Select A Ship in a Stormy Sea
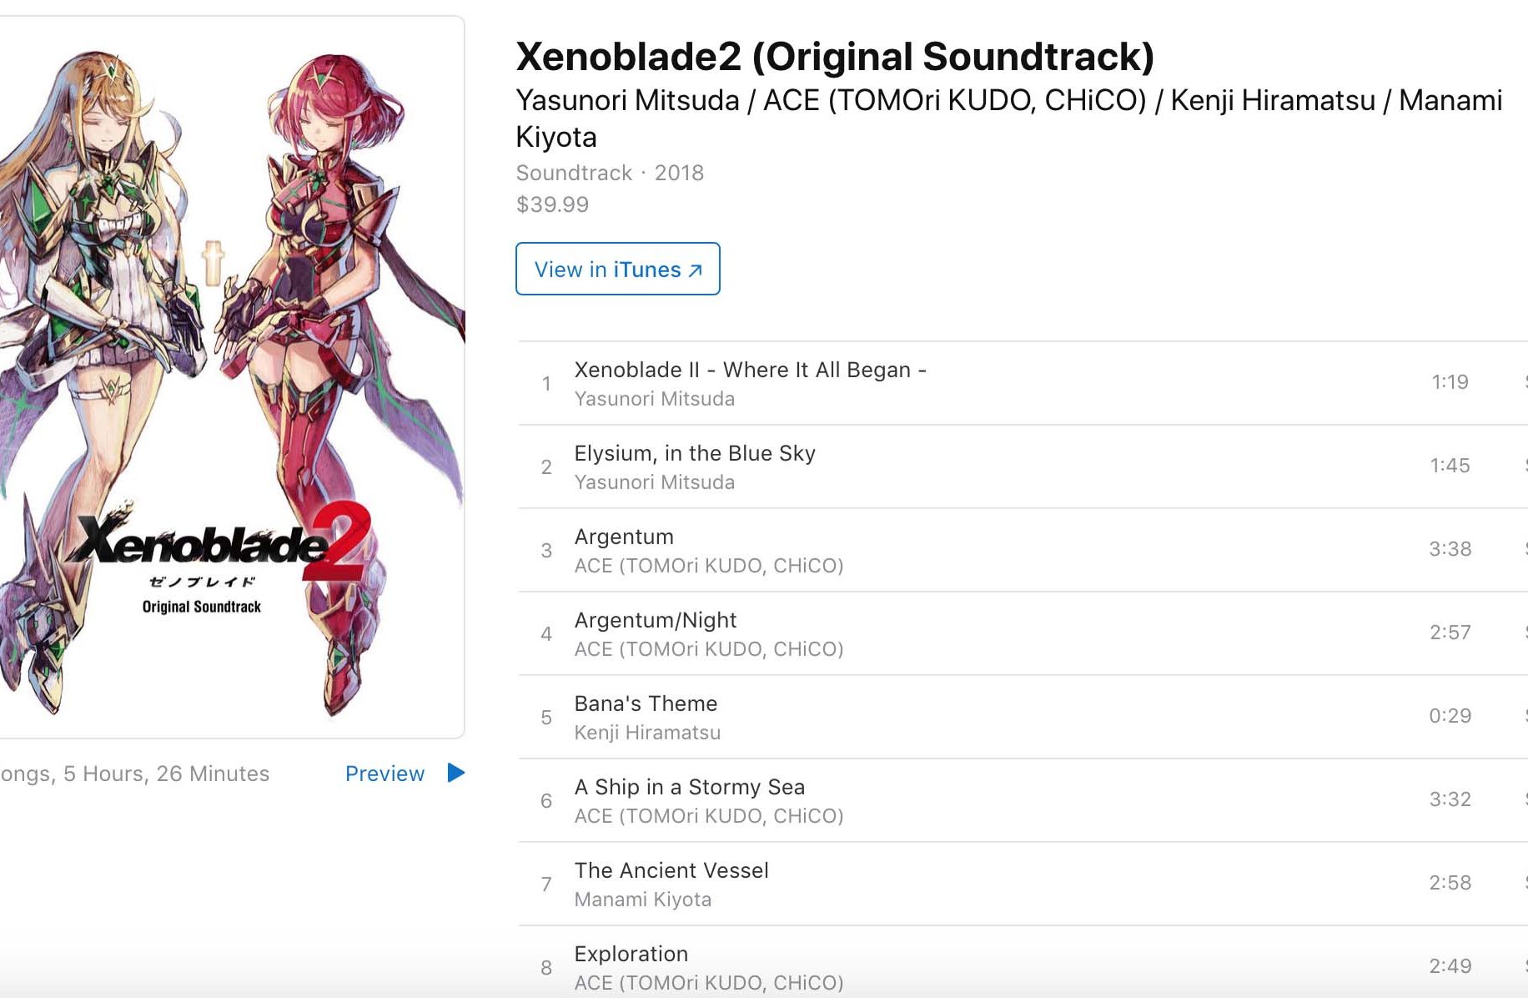The height and width of the screenshot is (998, 1528). (689, 787)
